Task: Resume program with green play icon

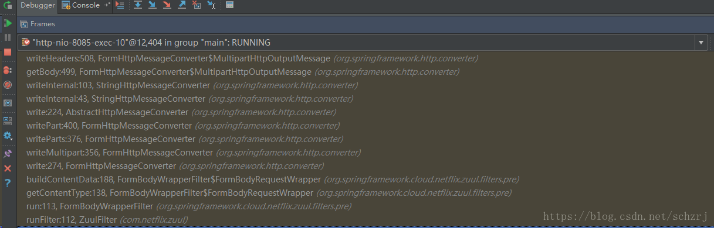Action: coord(8,23)
